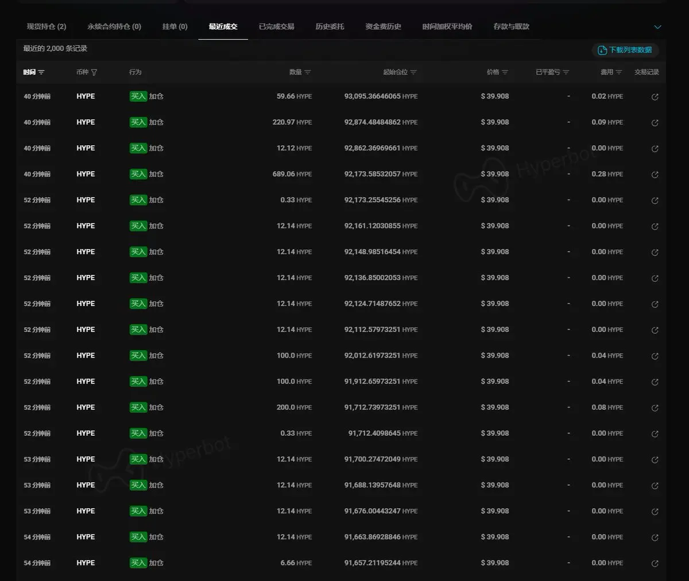689x581 pixels.
Task: Click the 6.66 HYPE quantity cell
Action: (296, 563)
